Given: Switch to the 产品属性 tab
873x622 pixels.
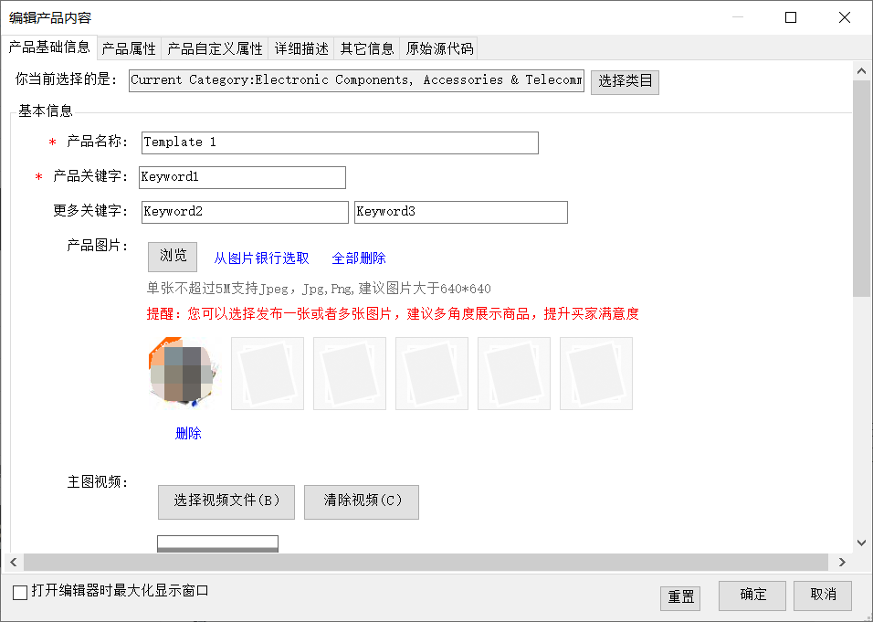Looking at the screenshot, I should pos(129,49).
